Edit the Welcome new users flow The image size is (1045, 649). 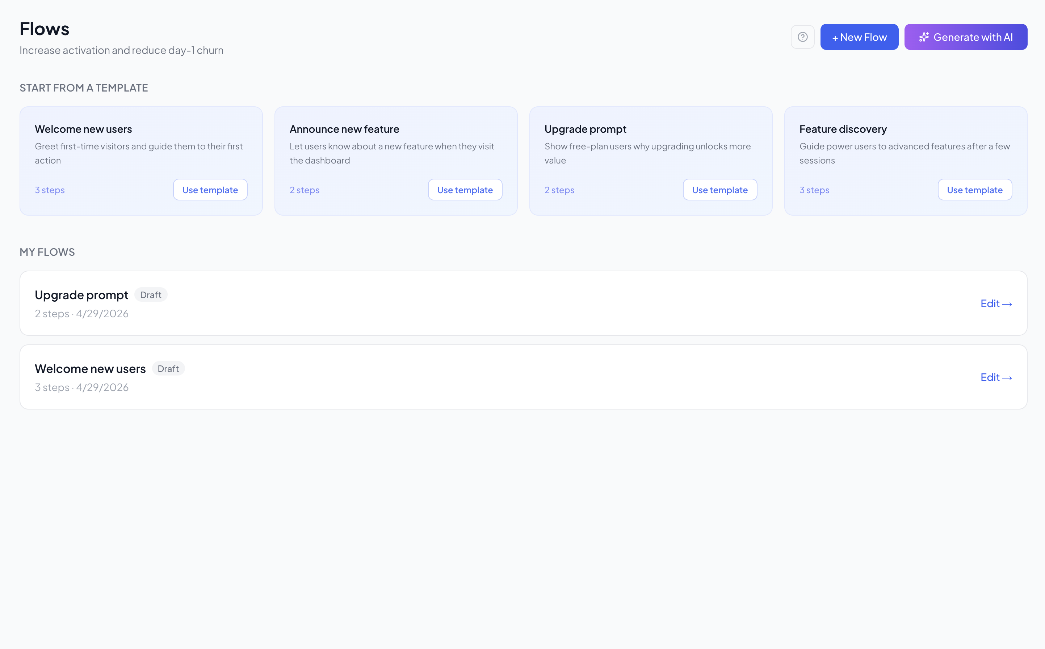click(996, 377)
